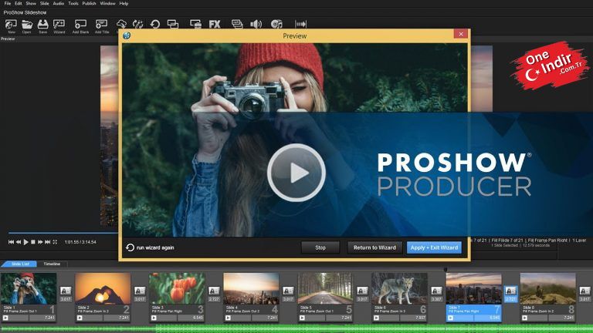Launch the Wizard toolbar icon
This screenshot has height=333, width=593.
click(x=59, y=25)
